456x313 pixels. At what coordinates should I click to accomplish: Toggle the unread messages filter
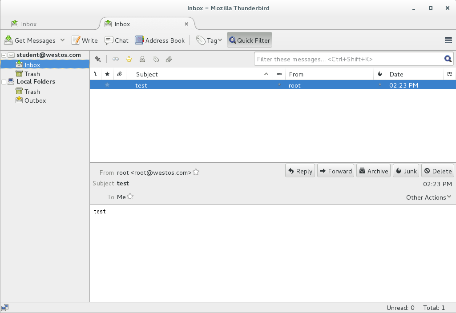[x=116, y=59]
